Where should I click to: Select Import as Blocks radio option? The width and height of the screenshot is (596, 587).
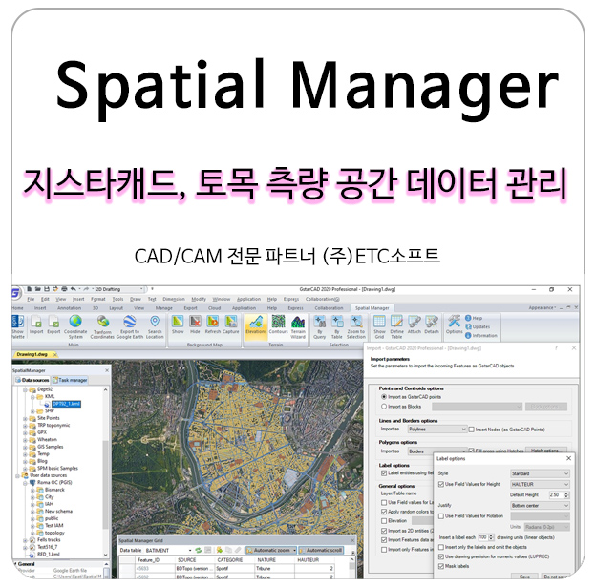(x=384, y=407)
